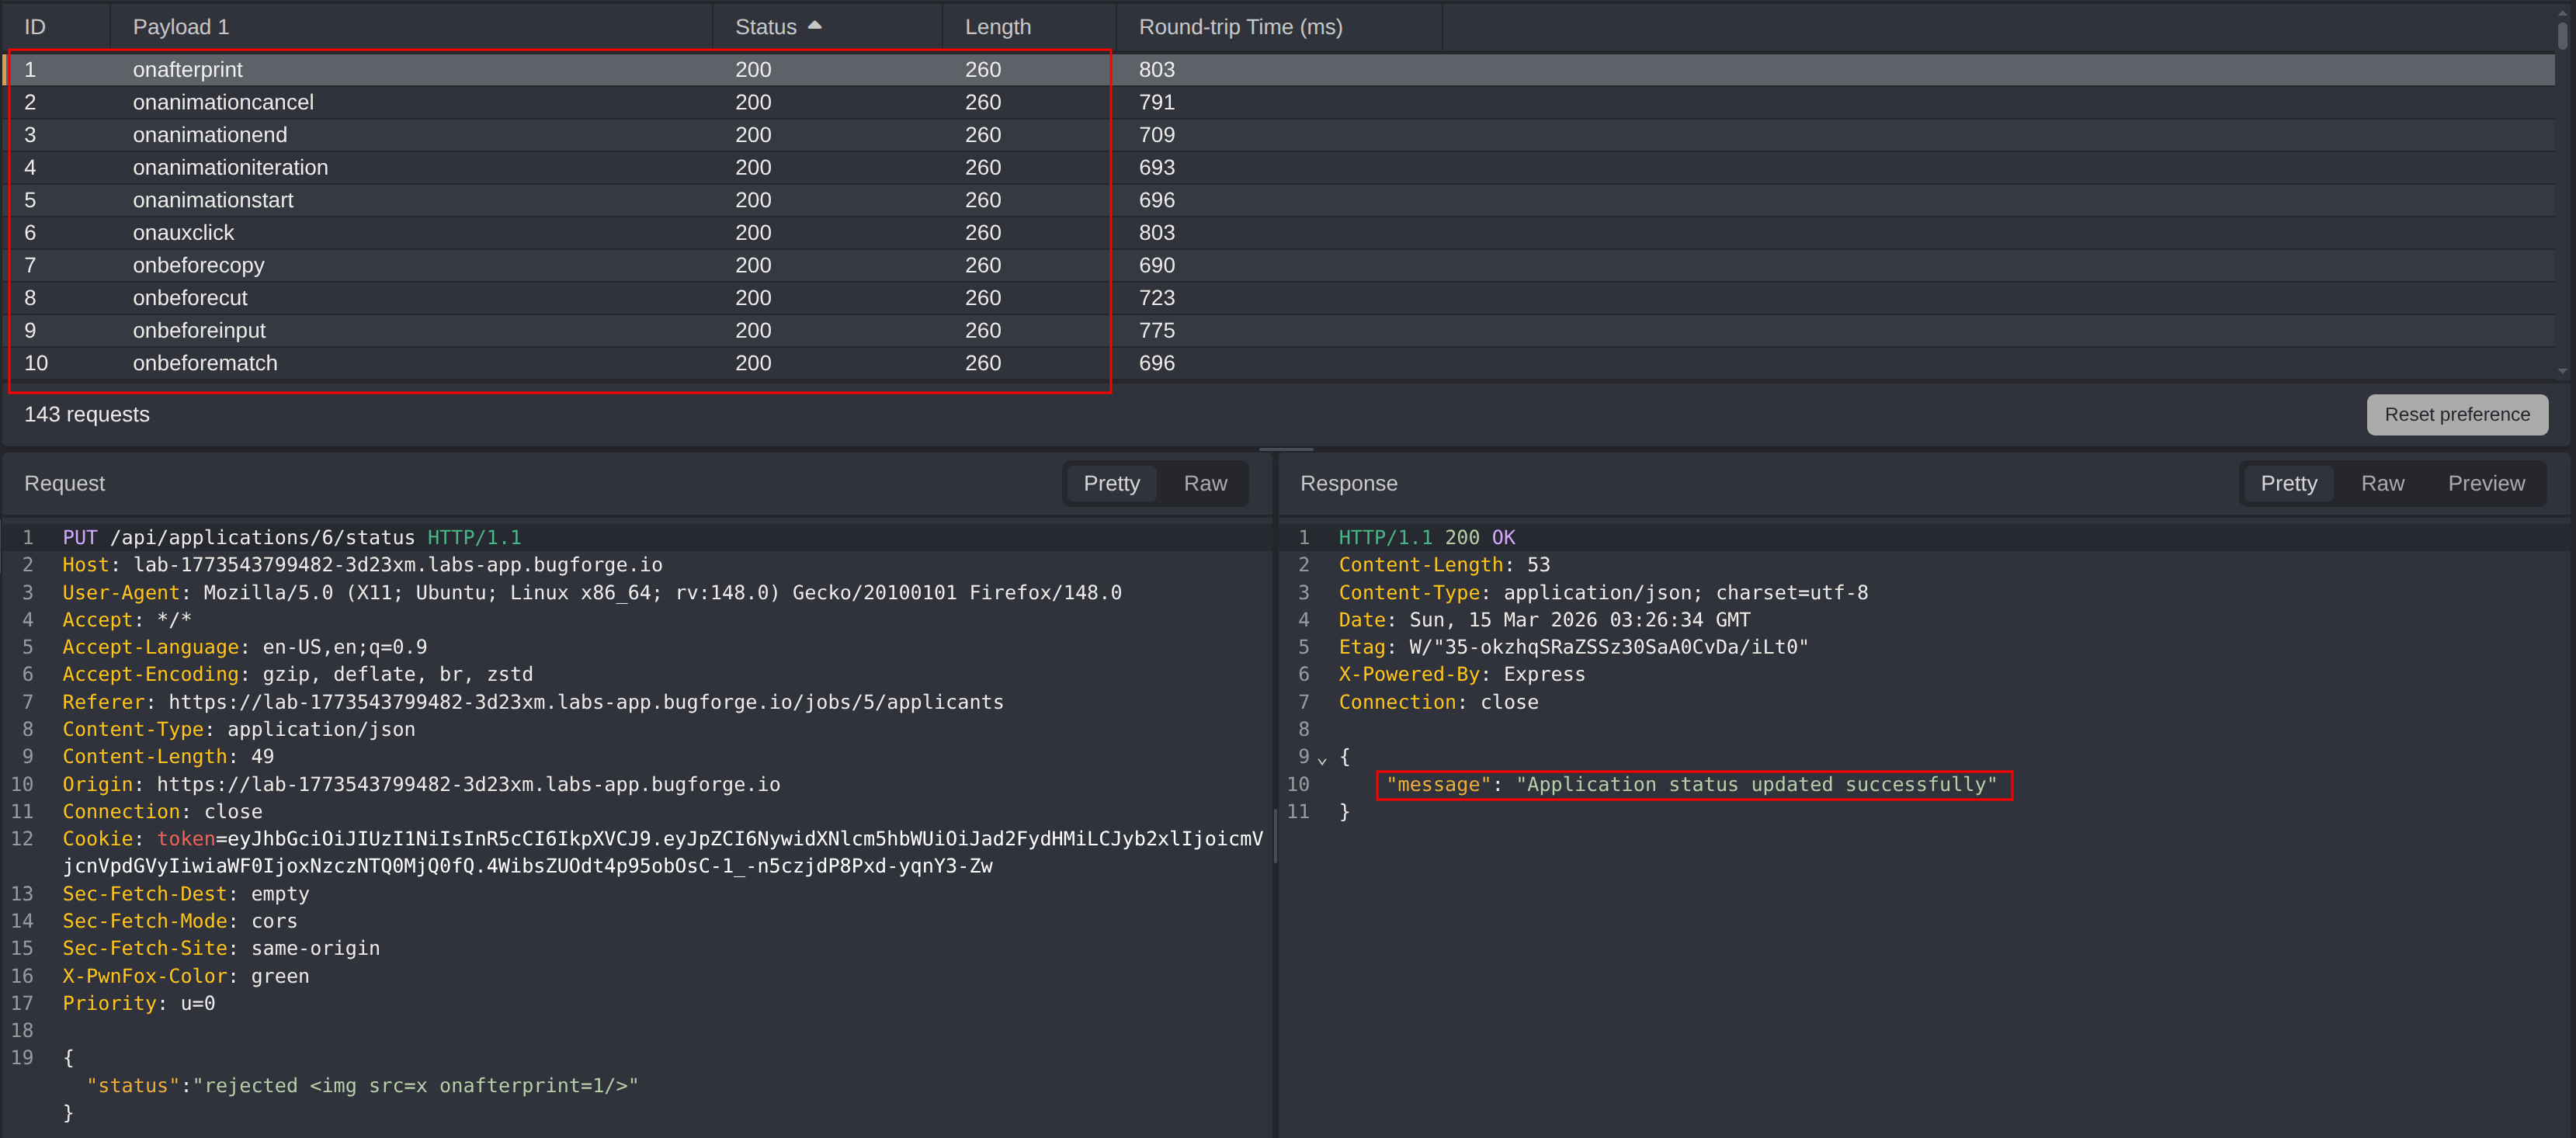This screenshot has height=1138, width=2576.
Task: Click the Reset preference button
Action: pos(2457,414)
